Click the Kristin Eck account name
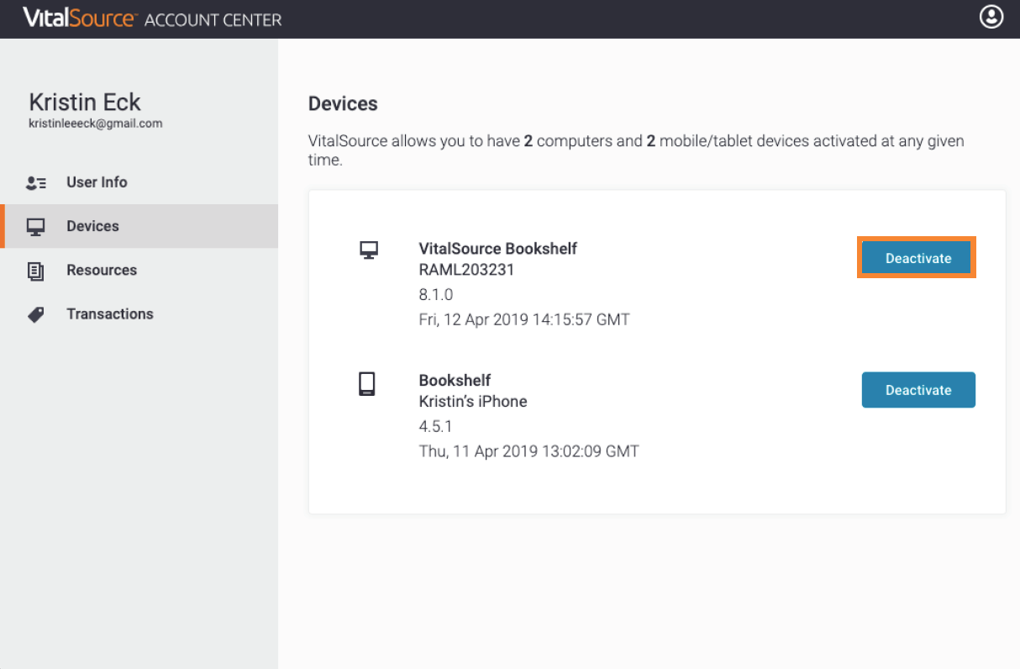1020x669 pixels. pyautogui.click(x=85, y=103)
